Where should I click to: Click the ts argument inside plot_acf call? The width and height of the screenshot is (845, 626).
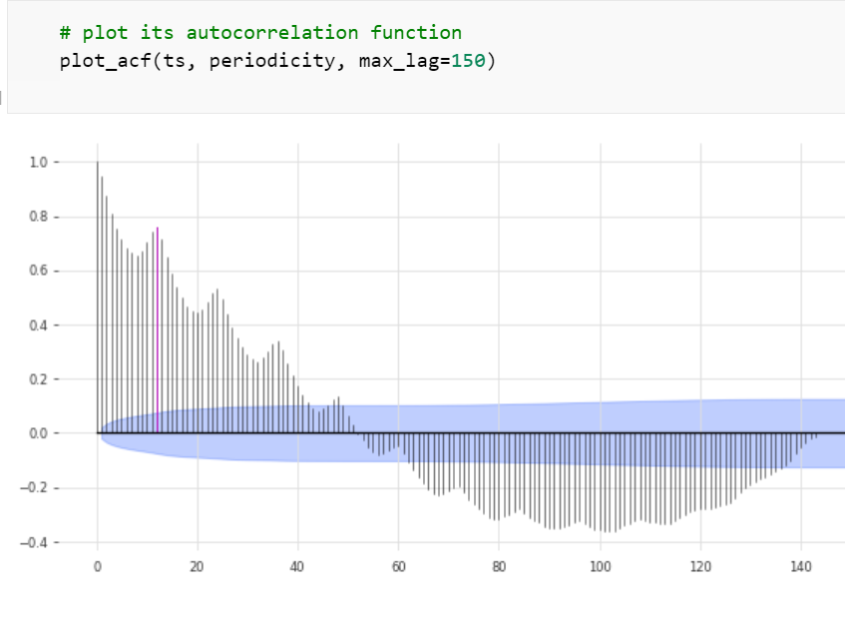(x=174, y=60)
